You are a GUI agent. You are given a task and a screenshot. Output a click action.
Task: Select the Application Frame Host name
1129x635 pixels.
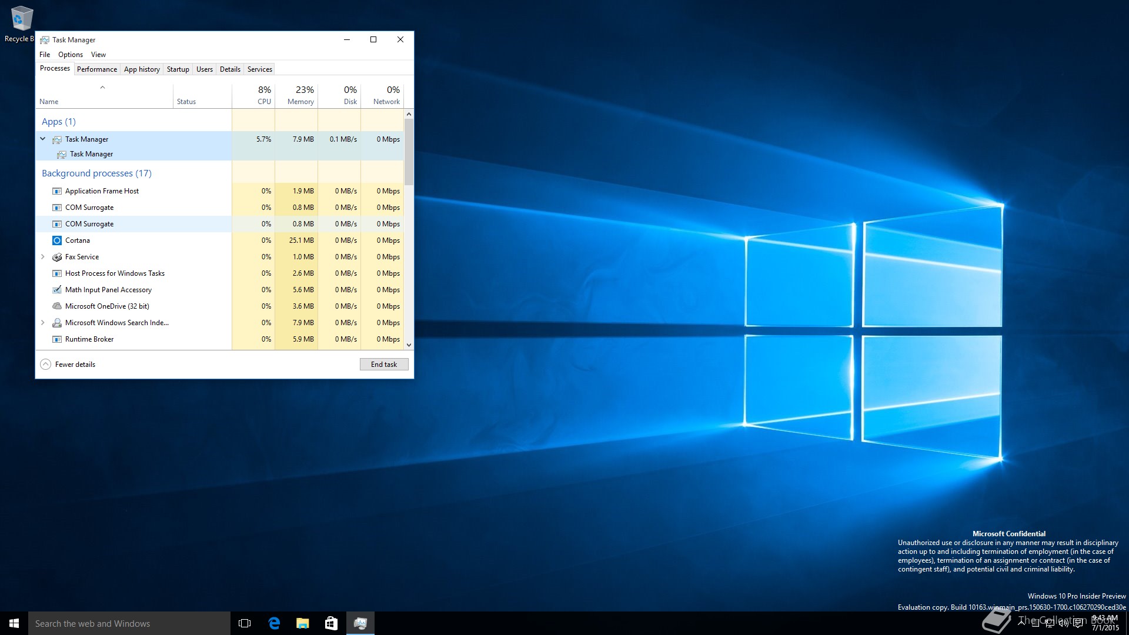102,191
